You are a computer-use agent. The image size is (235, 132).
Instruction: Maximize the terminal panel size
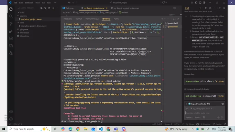pos(174,19)
